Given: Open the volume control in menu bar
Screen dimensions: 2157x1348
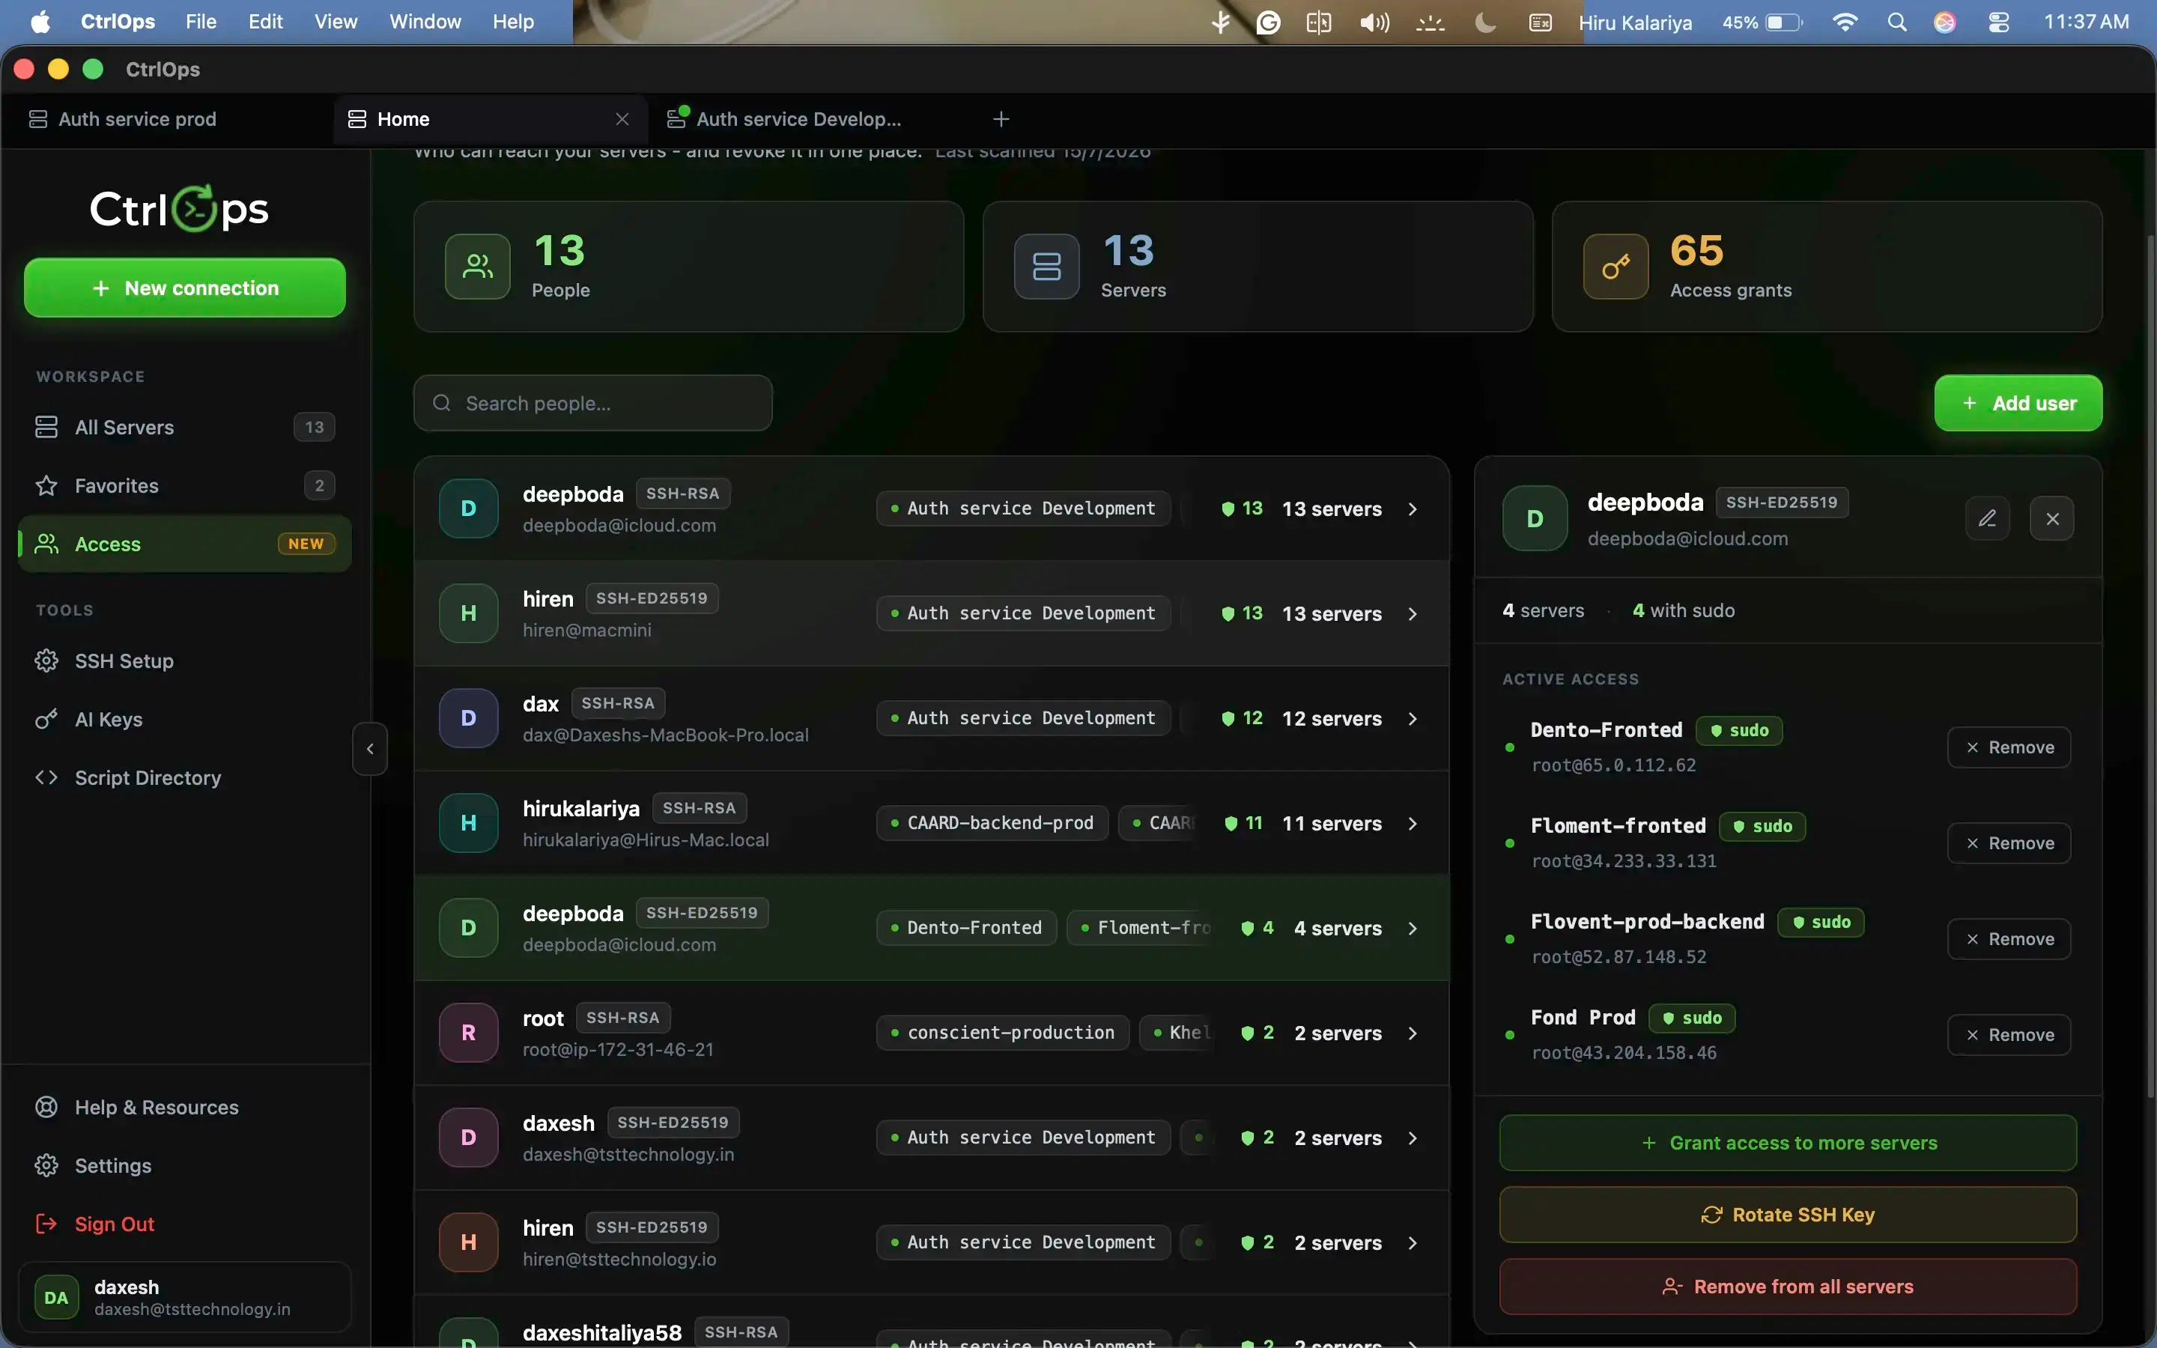Looking at the screenshot, I should point(1374,22).
